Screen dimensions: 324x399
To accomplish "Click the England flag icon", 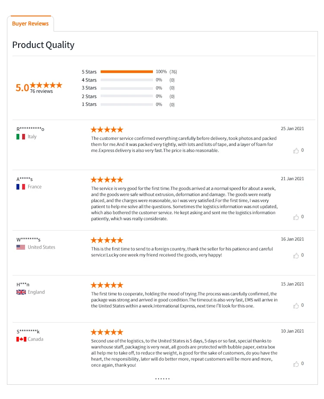I will [21, 292].
